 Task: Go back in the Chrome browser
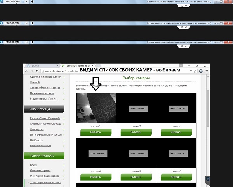[26, 71]
